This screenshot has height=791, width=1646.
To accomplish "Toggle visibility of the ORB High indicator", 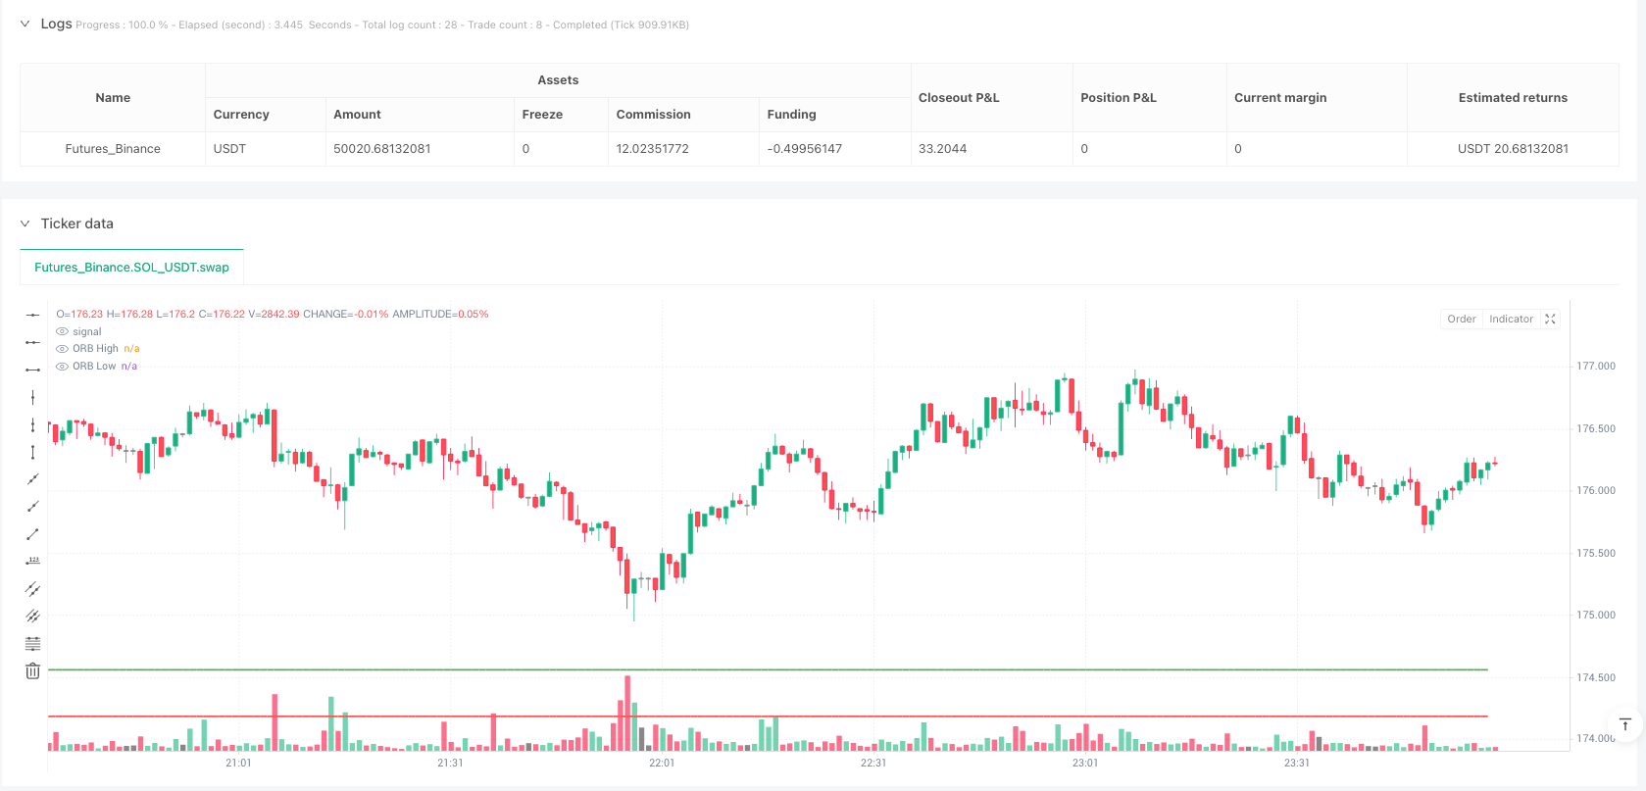I will coord(62,349).
